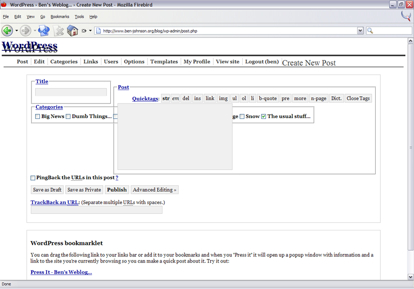Go to the Home page icon

pos(72,31)
